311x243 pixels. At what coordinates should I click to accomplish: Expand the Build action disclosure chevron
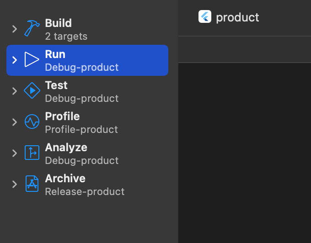tap(15, 29)
